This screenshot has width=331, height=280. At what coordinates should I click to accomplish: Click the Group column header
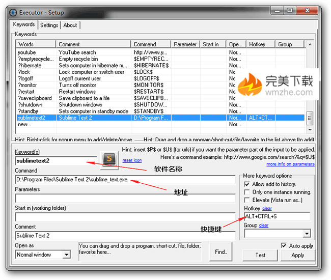pyautogui.click(x=289, y=44)
